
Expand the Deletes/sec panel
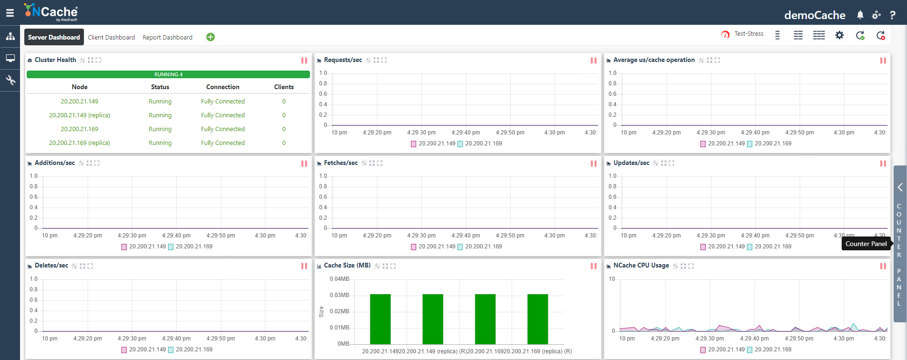pyautogui.click(x=82, y=266)
